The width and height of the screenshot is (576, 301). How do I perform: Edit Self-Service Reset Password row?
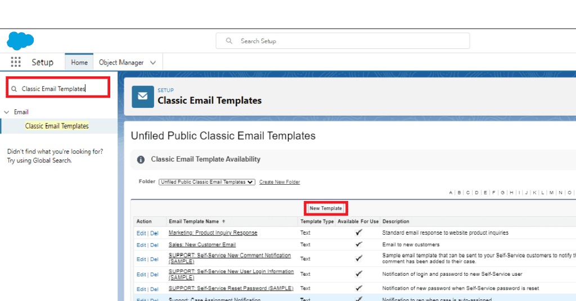(141, 289)
